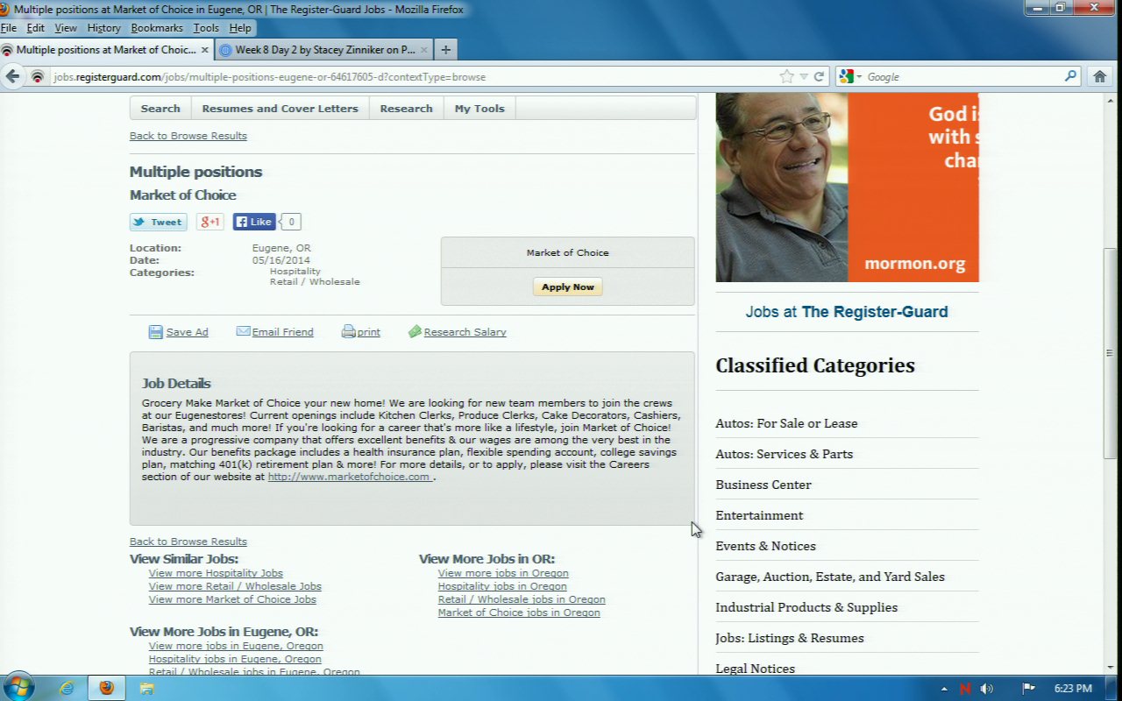Expand the URL history dropdown arrow
The width and height of the screenshot is (1122, 701).
pyautogui.click(x=803, y=76)
